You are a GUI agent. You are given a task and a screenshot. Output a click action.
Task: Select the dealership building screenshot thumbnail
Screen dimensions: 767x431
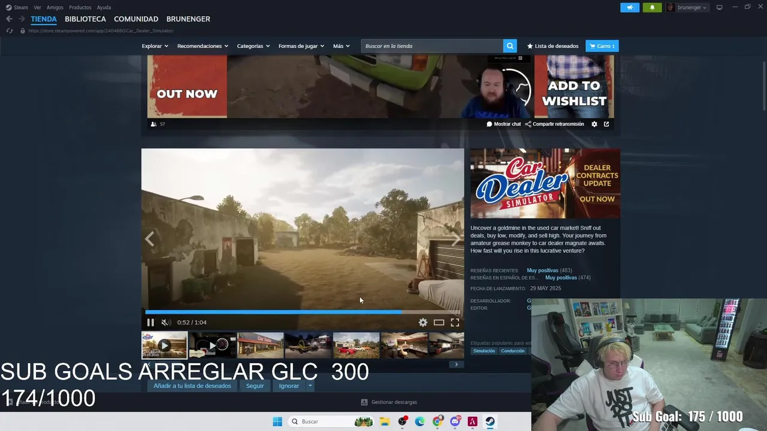260,345
